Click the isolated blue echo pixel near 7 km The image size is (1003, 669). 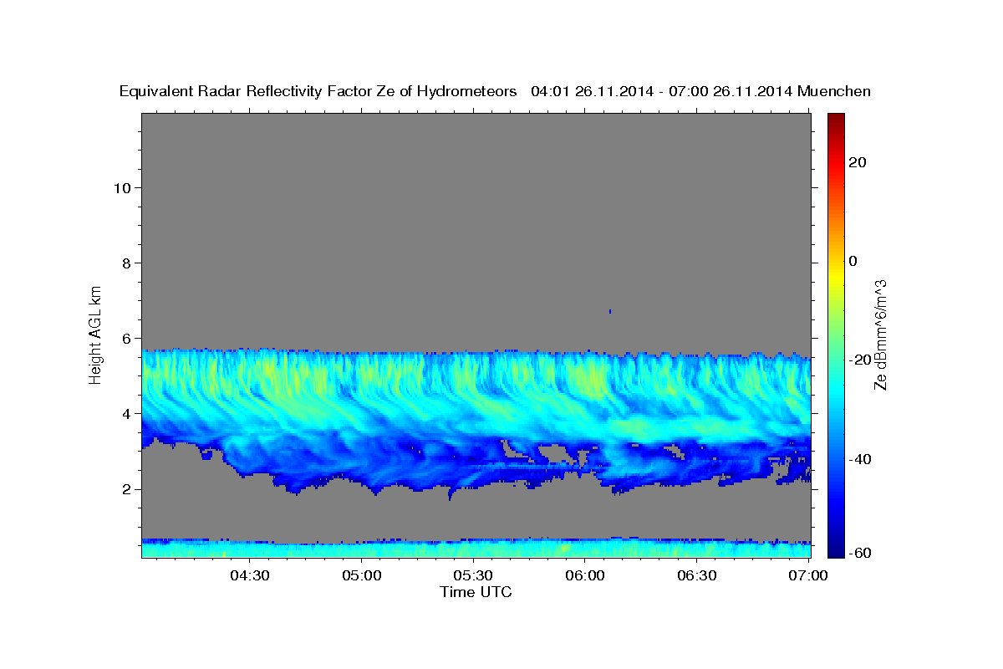click(610, 311)
